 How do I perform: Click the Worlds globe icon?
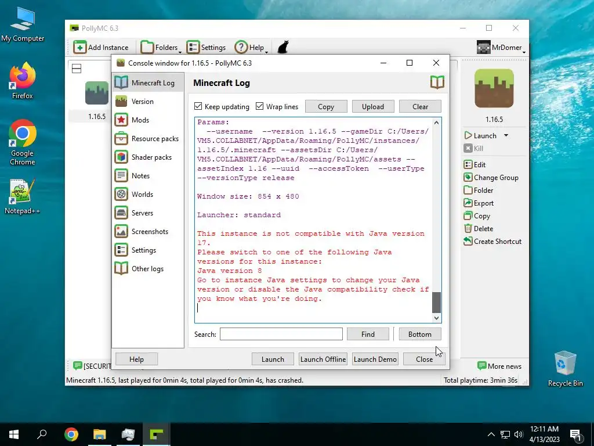[x=121, y=194]
